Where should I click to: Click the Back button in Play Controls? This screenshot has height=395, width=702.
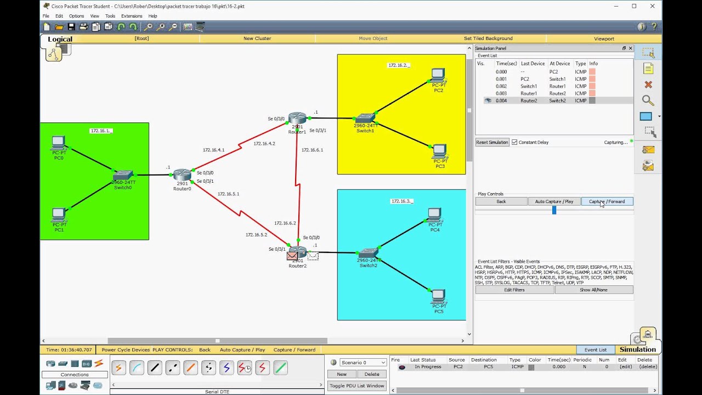click(501, 201)
